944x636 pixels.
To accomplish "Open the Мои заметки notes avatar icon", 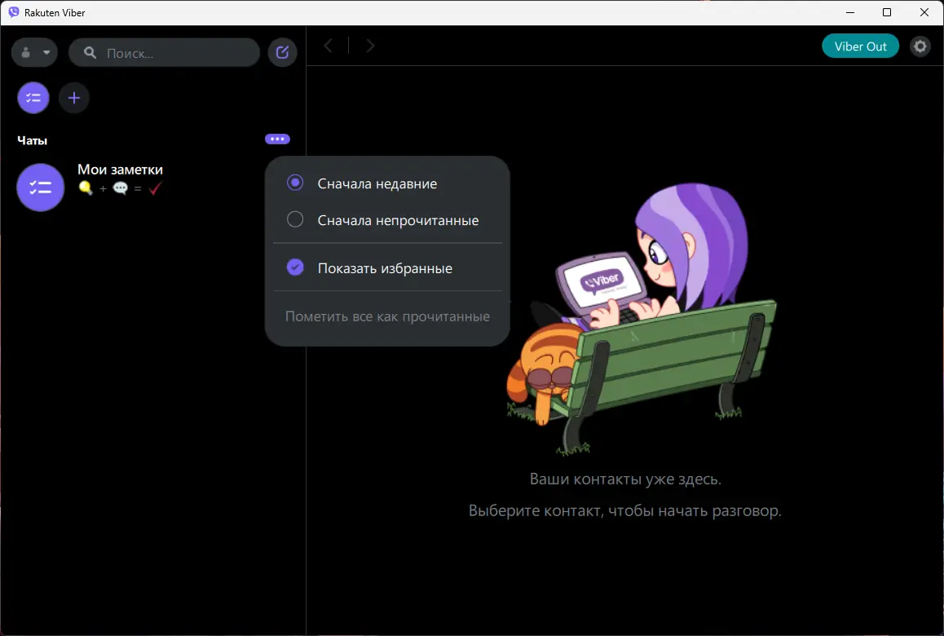I will click(40, 188).
